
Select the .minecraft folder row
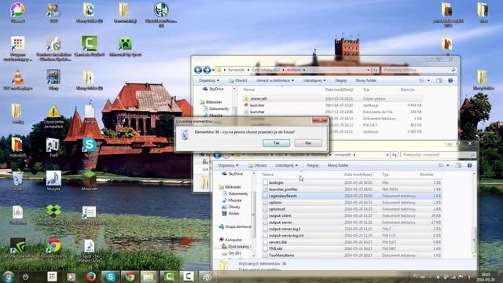click(332, 99)
